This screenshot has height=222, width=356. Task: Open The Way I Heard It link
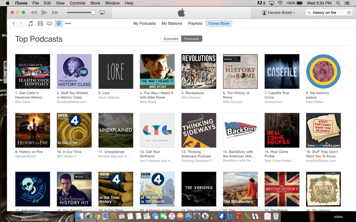[157, 95]
